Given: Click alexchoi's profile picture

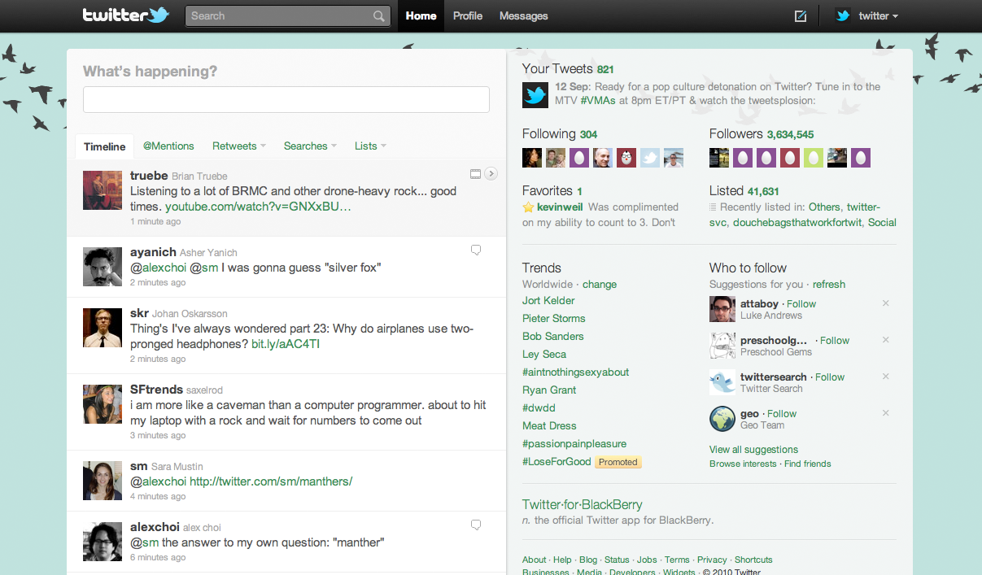Looking at the screenshot, I should [103, 542].
